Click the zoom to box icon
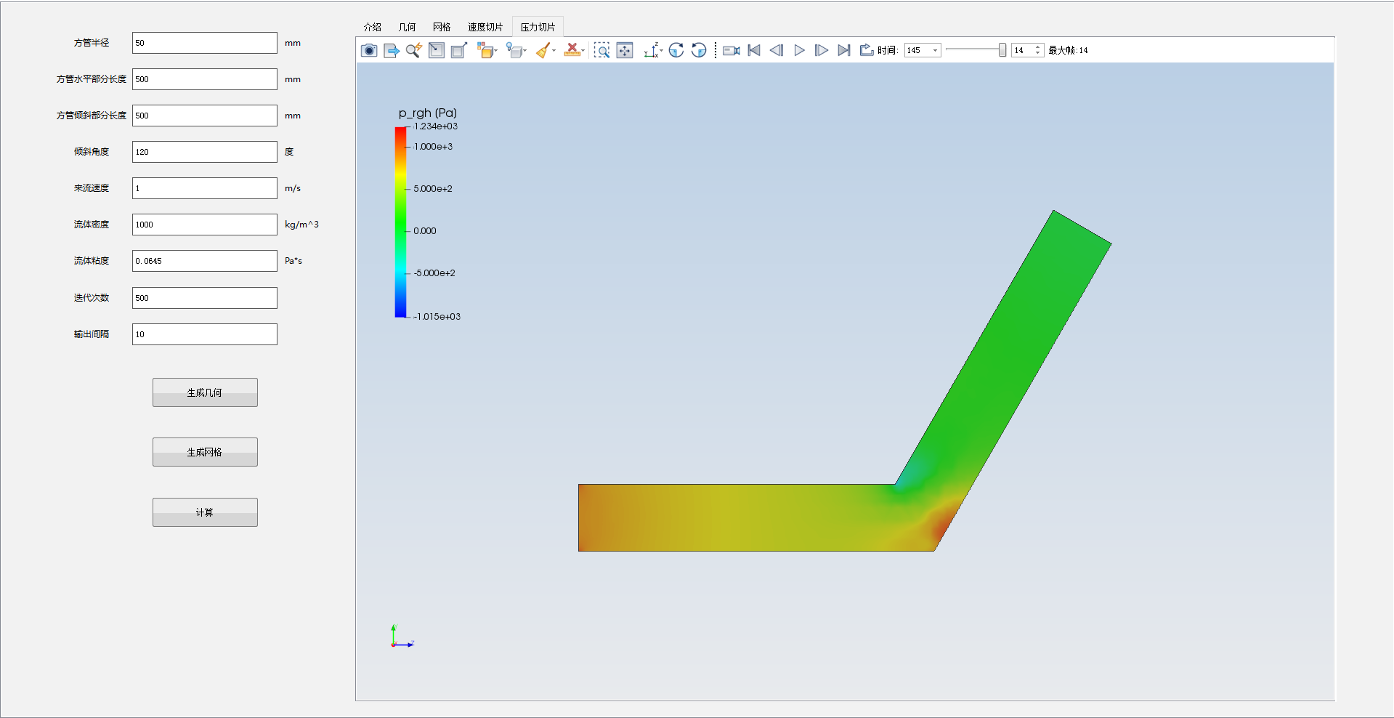Viewport: 1394px width, 718px height. (601, 50)
